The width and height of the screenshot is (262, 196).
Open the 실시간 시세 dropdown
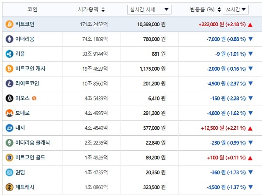pyautogui.click(x=149, y=10)
